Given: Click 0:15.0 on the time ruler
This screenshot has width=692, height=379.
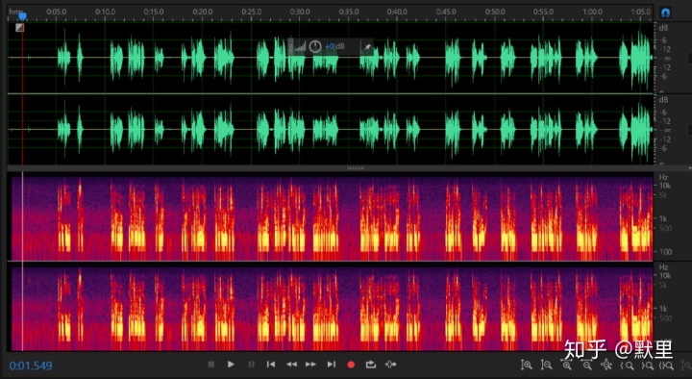Looking at the screenshot, I should coord(154,12).
